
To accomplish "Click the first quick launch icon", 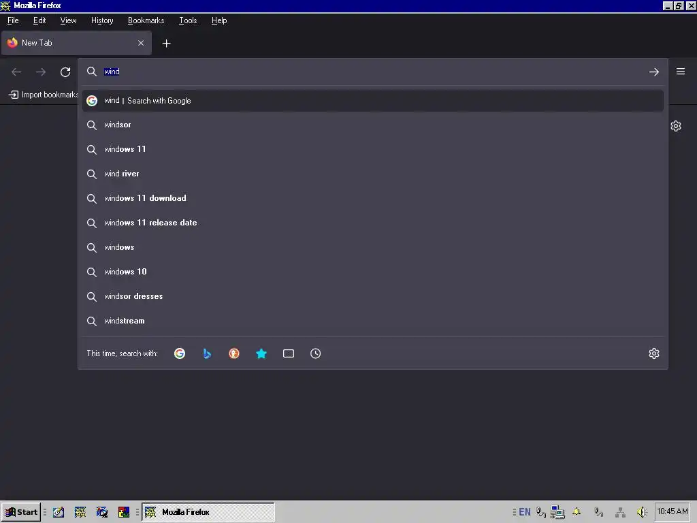I will tap(59, 512).
